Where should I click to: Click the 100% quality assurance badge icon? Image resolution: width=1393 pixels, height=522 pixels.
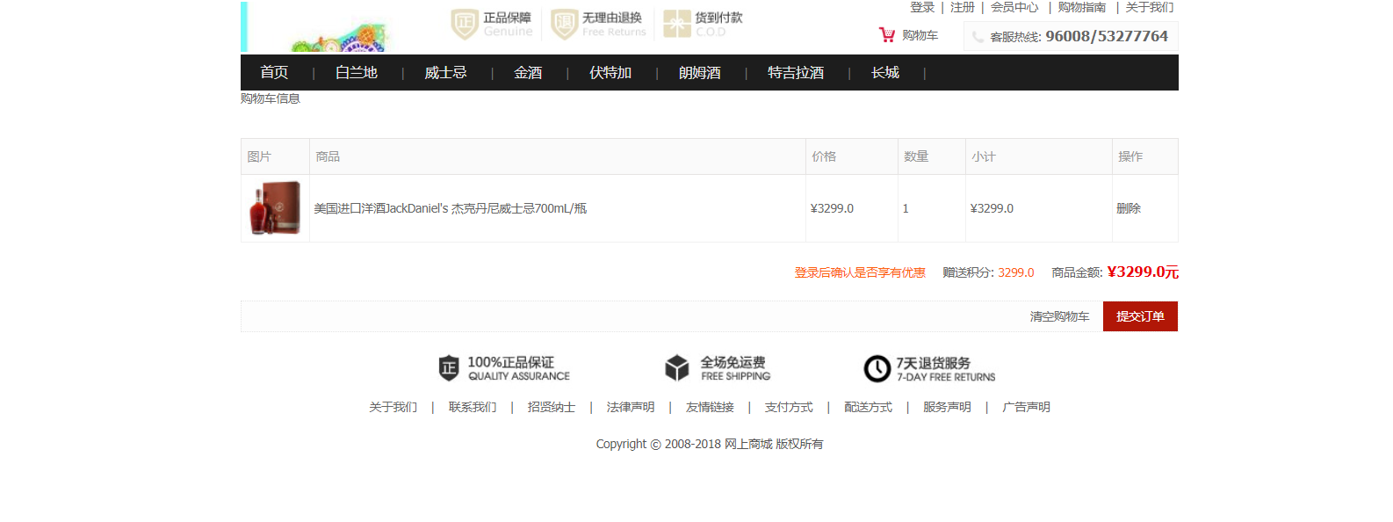449,367
